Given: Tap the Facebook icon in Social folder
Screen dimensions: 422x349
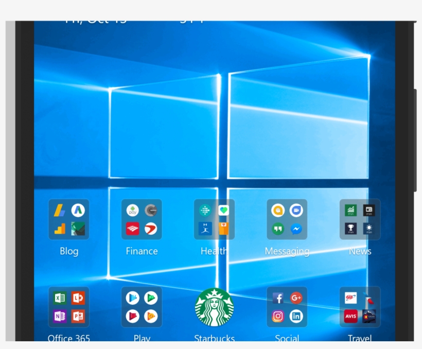Looking at the screenshot, I should [278, 298].
